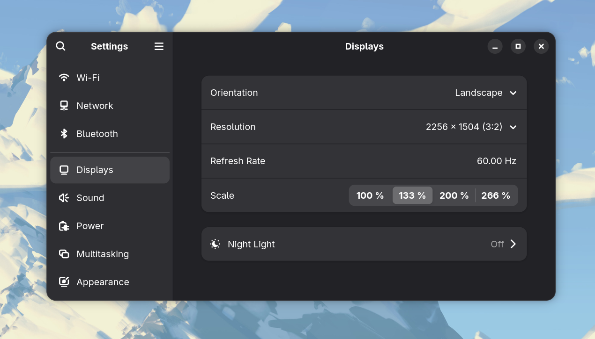Click the Resolution label
Viewport: 595px width, 339px height.
click(233, 127)
